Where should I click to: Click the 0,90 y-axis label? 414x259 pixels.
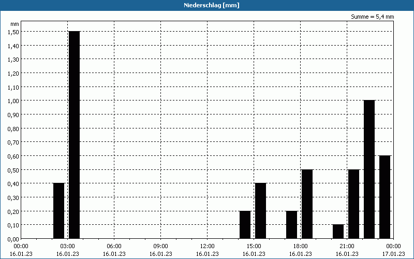(13, 114)
